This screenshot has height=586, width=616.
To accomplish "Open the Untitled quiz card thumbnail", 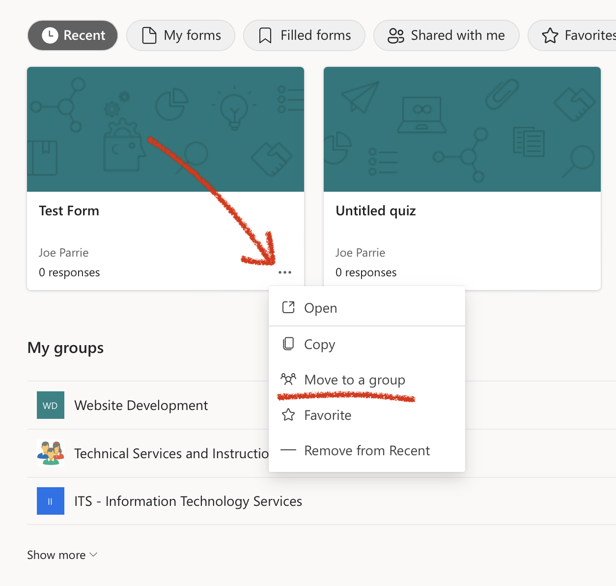I will tap(462, 129).
